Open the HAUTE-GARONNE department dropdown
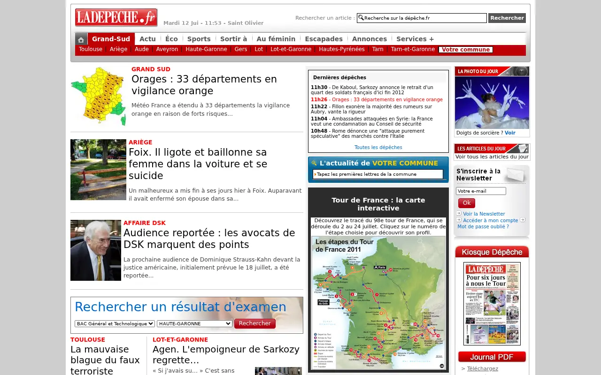The width and height of the screenshot is (601, 375). [x=194, y=323]
